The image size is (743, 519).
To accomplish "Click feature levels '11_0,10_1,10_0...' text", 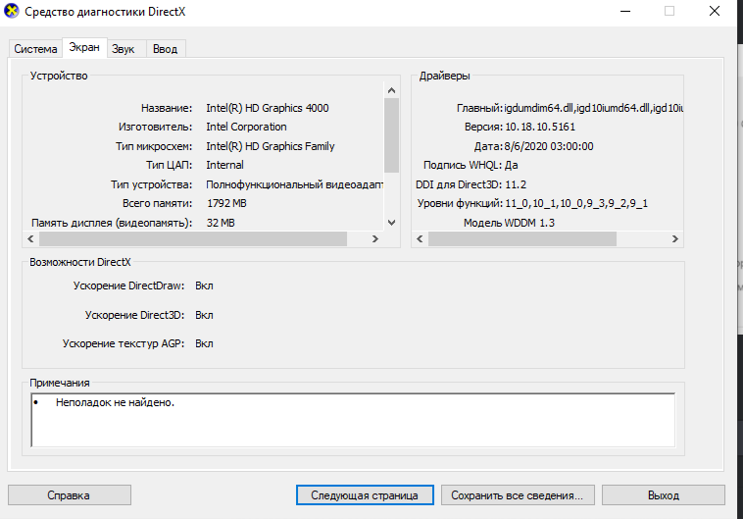I will pyautogui.click(x=576, y=203).
